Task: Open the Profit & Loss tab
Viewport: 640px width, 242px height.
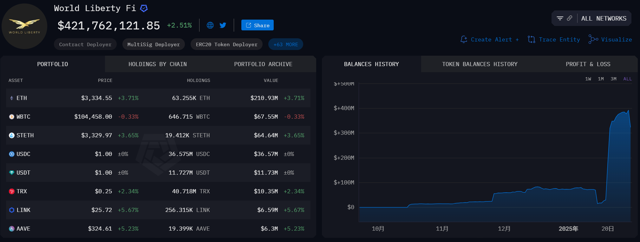Action: coord(588,64)
